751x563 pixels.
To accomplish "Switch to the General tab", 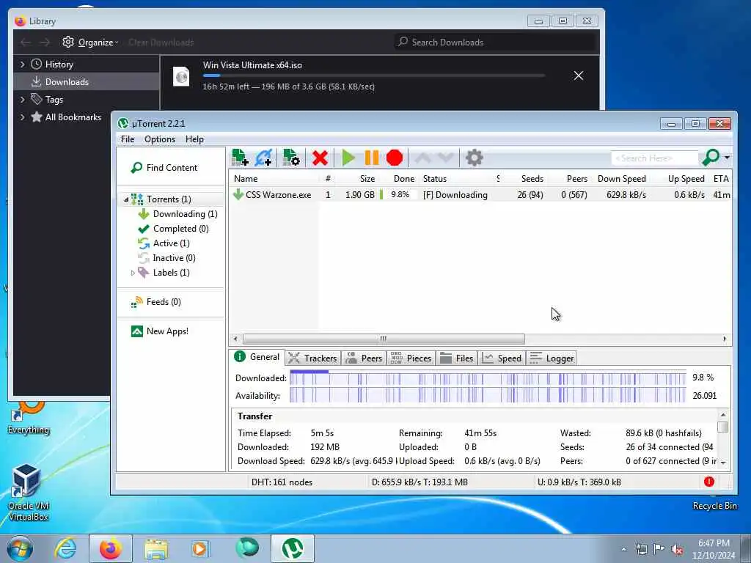I will (x=257, y=357).
